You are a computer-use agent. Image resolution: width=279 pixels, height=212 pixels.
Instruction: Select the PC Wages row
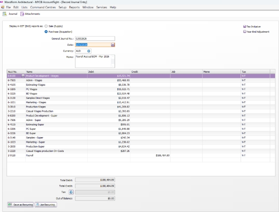141,89
